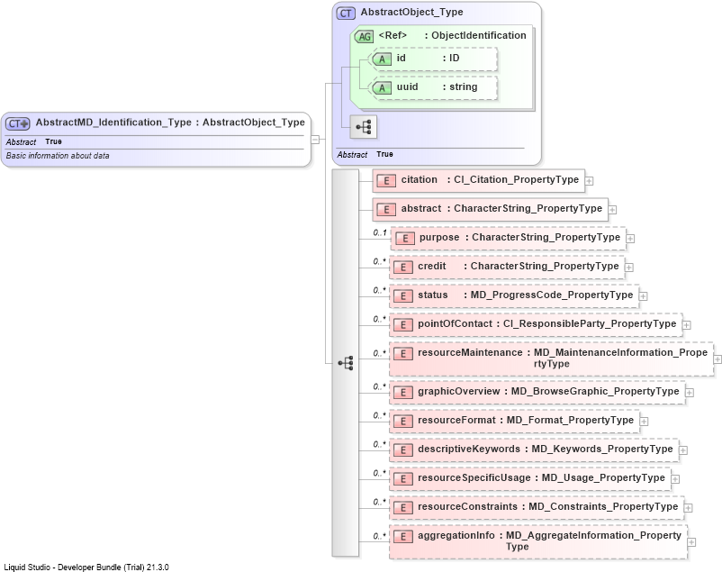Collapse the AbstractMD_Identification_Type node
The height and width of the screenshot is (572, 722).
click(x=315, y=140)
